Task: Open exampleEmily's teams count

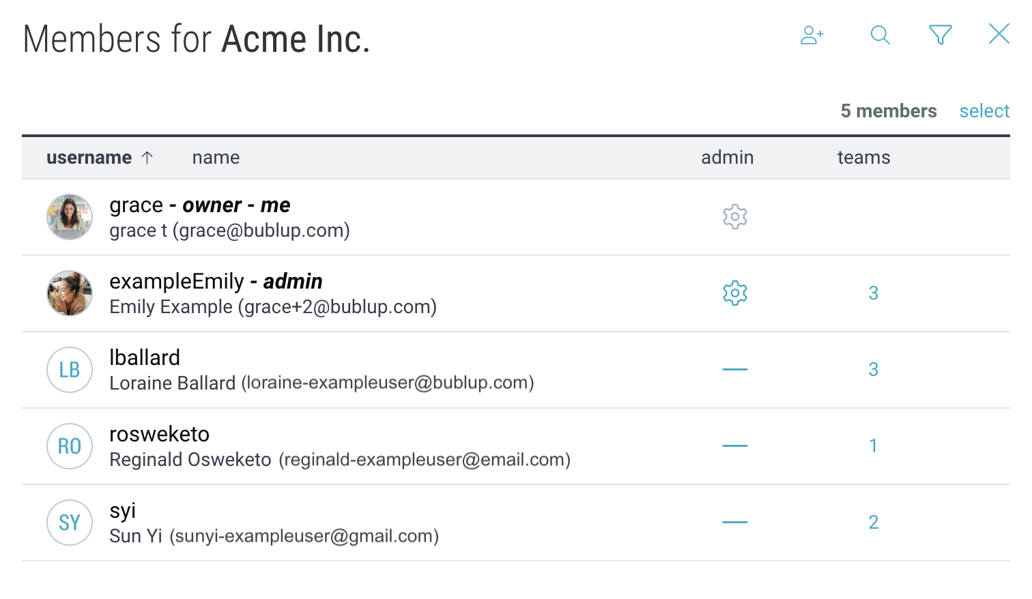Action: pos(873,293)
